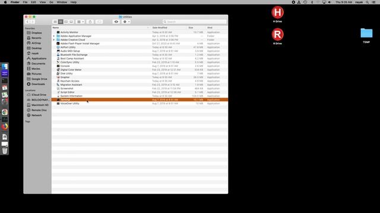Viewport: 380px width, 213px height.
Task: Open Recents in the sidebar
Action: 34,38
